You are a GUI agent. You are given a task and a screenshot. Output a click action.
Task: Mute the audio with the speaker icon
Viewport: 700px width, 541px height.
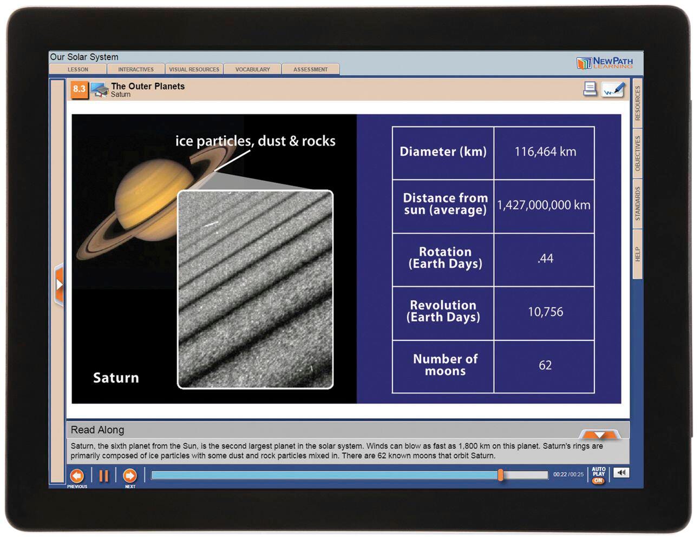pos(621,473)
